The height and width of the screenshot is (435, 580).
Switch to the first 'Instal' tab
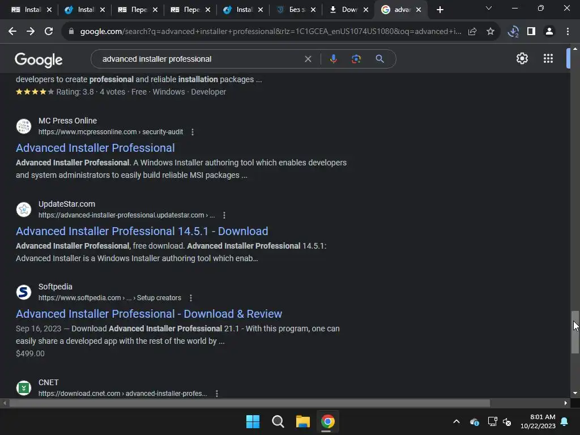pyautogui.click(x=27, y=10)
